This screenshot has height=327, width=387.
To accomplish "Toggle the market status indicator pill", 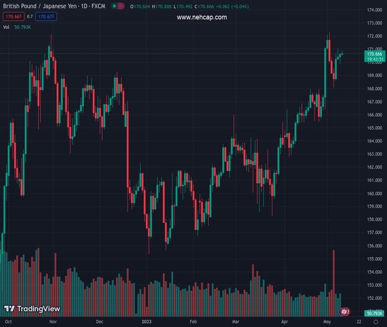I will 117,6.
